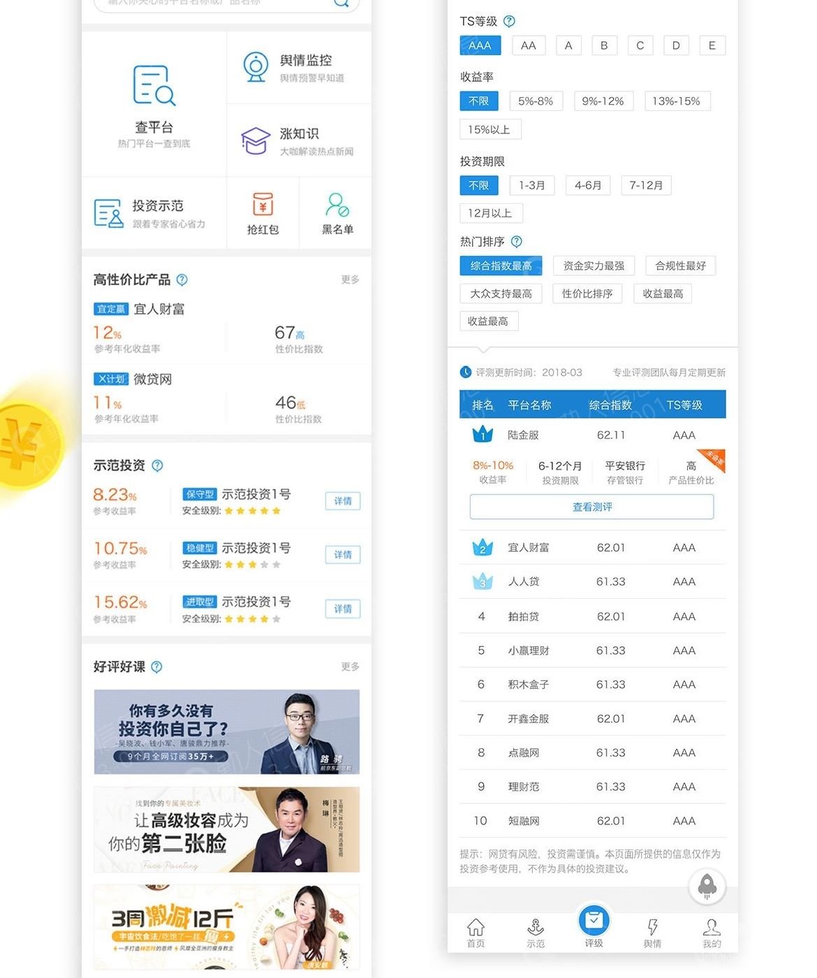This screenshot has width=817, height=978.
Task: Tap the 涨知识 graduation cap icon
Action: point(256,141)
